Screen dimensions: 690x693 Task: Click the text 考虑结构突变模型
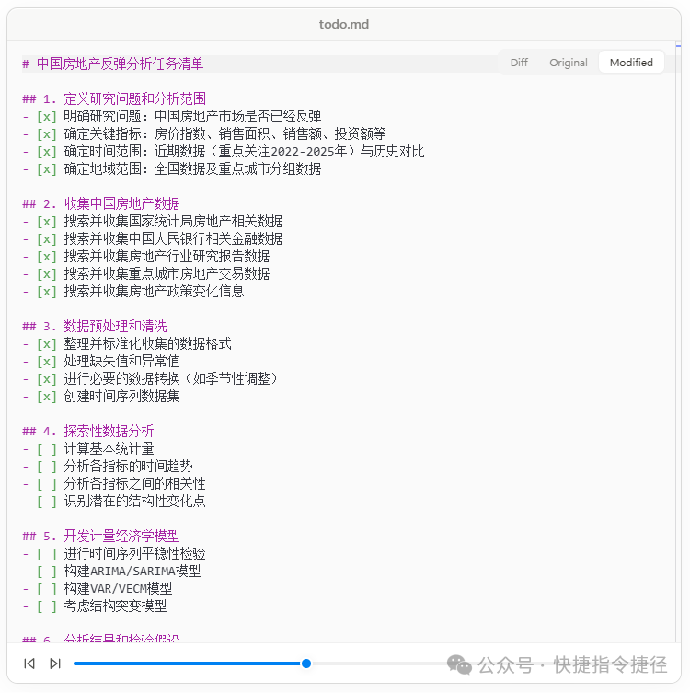click(x=115, y=606)
